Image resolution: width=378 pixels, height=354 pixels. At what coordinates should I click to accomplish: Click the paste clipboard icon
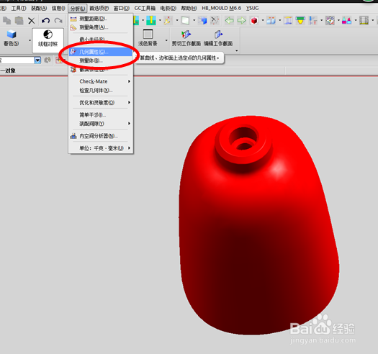(19, 21)
